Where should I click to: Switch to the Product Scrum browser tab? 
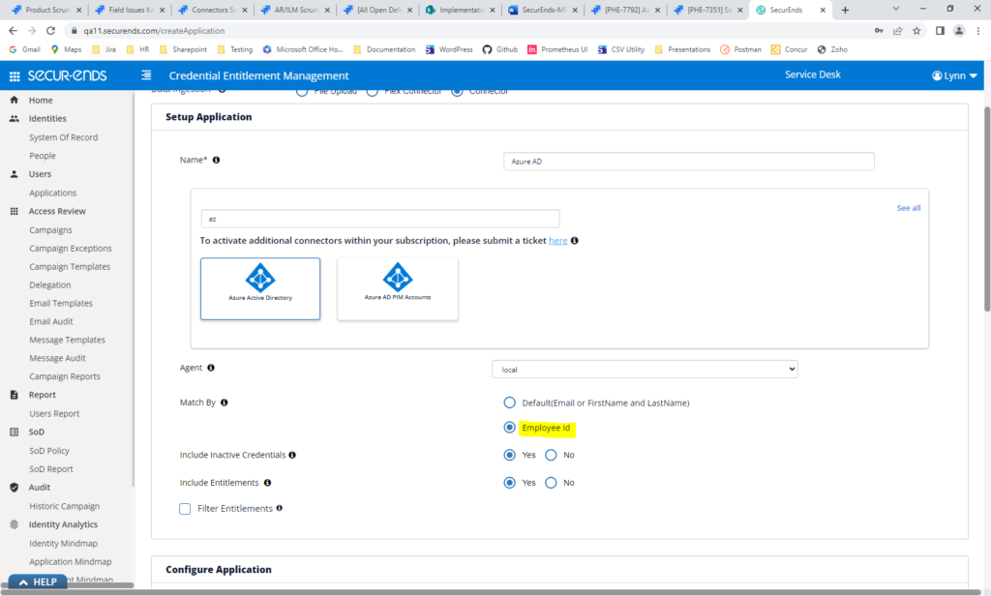coord(47,10)
